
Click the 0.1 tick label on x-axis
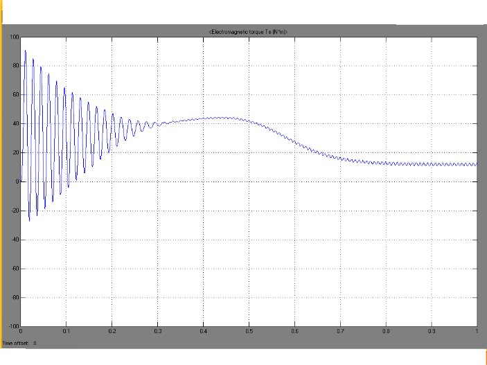click(x=66, y=332)
